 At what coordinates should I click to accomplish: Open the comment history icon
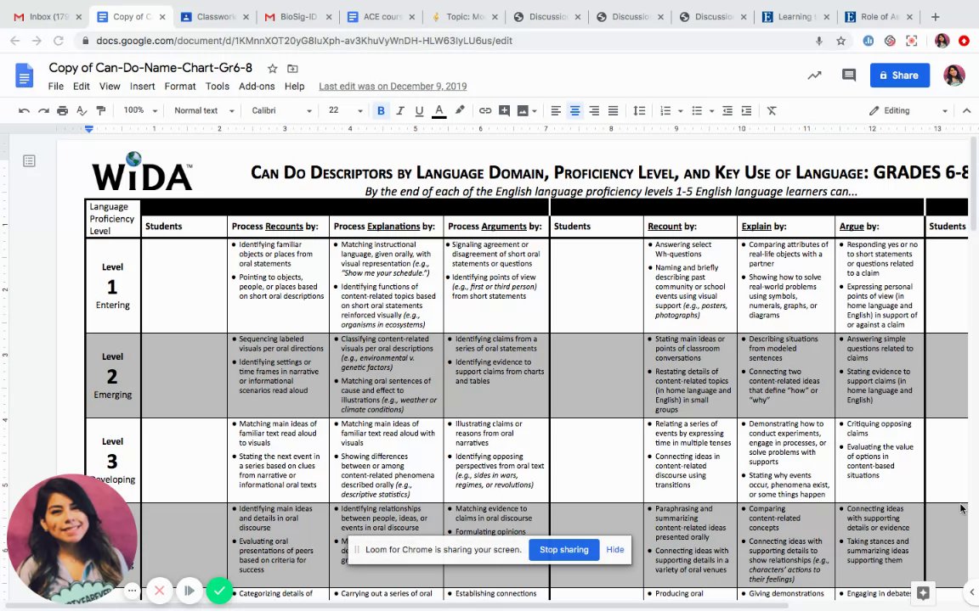pos(848,76)
